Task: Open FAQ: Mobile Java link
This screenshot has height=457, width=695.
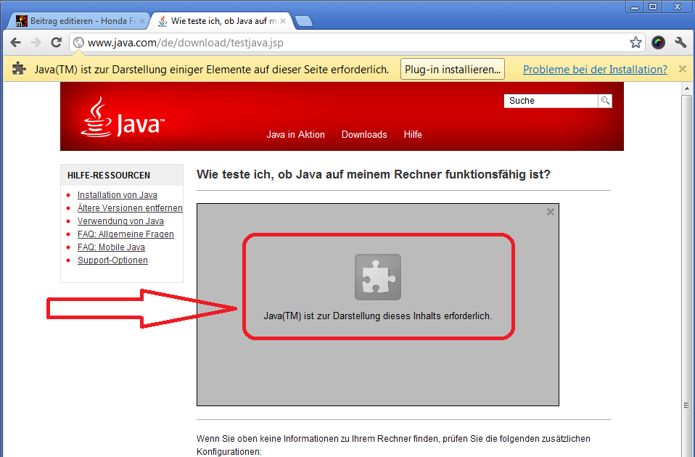Action: pyautogui.click(x=111, y=247)
